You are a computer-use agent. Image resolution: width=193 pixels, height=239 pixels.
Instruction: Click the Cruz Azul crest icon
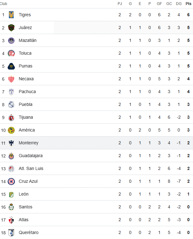[11, 182]
